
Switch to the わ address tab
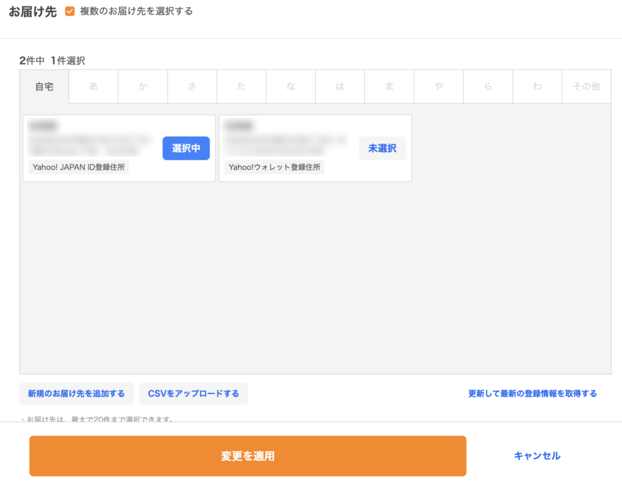(x=537, y=86)
